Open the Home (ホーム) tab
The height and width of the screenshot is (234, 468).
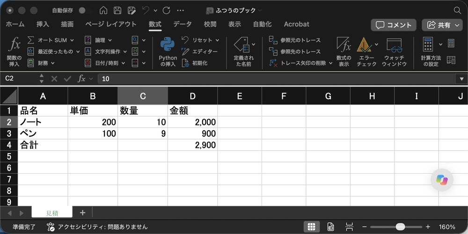[x=15, y=24]
